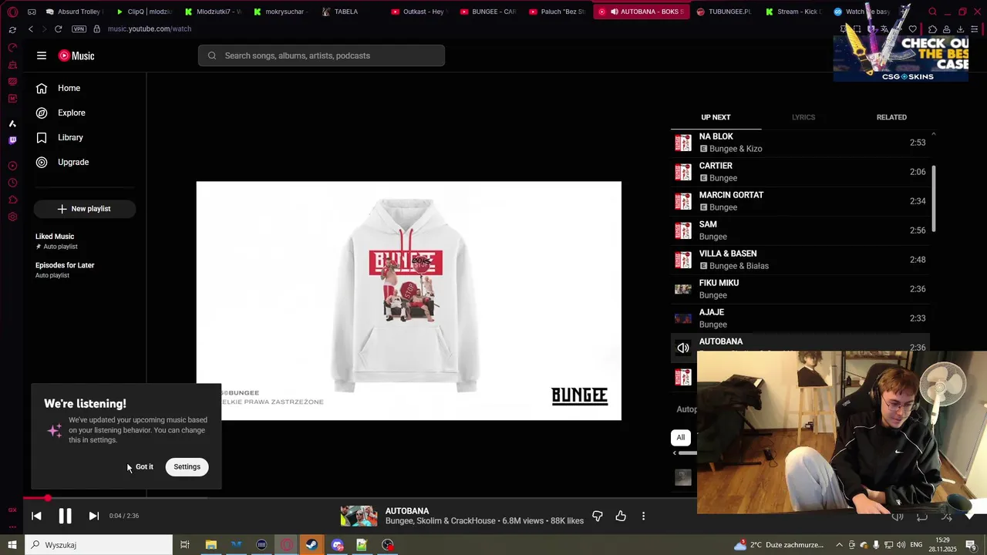Open the weather widget on taskbar
The width and height of the screenshot is (987, 555).
click(779, 545)
